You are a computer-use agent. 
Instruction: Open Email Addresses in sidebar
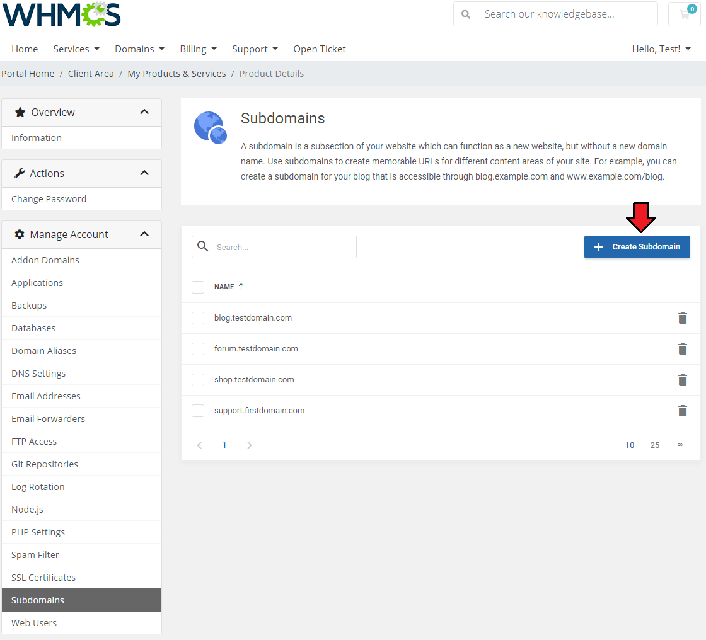coord(81,396)
